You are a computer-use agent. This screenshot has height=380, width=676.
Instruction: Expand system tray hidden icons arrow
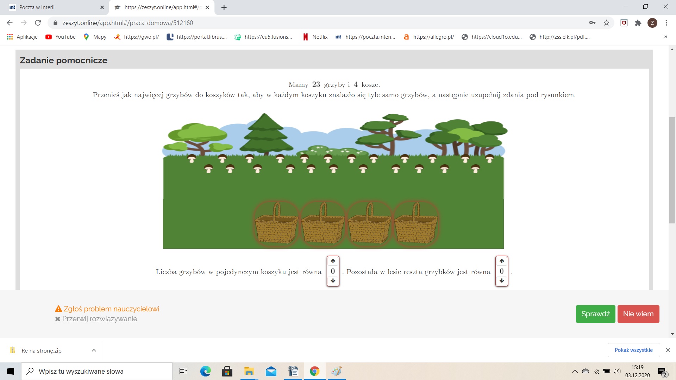pyautogui.click(x=575, y=371)
